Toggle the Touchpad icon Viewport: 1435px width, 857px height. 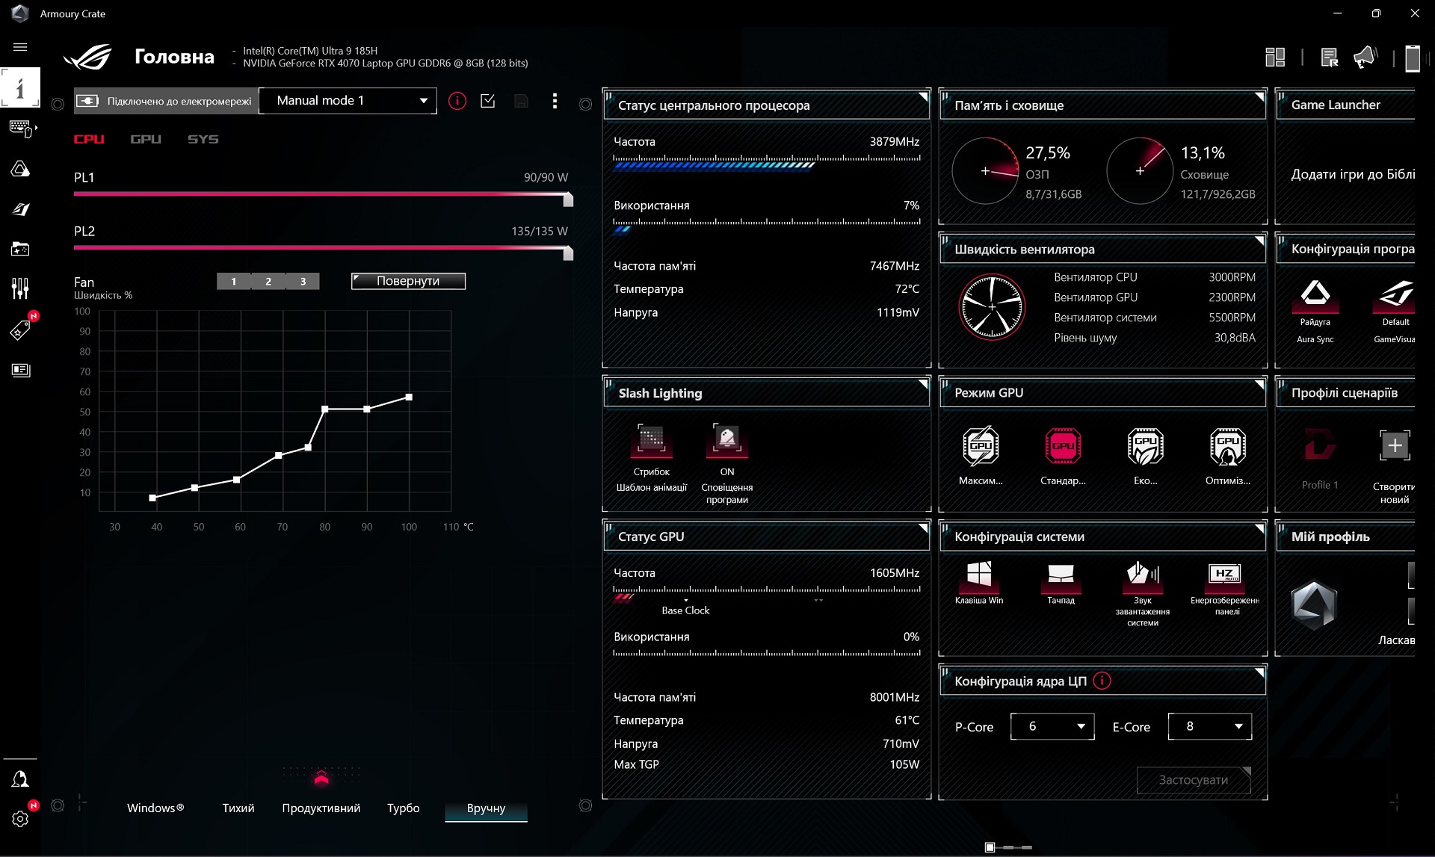coord(1061,574)
